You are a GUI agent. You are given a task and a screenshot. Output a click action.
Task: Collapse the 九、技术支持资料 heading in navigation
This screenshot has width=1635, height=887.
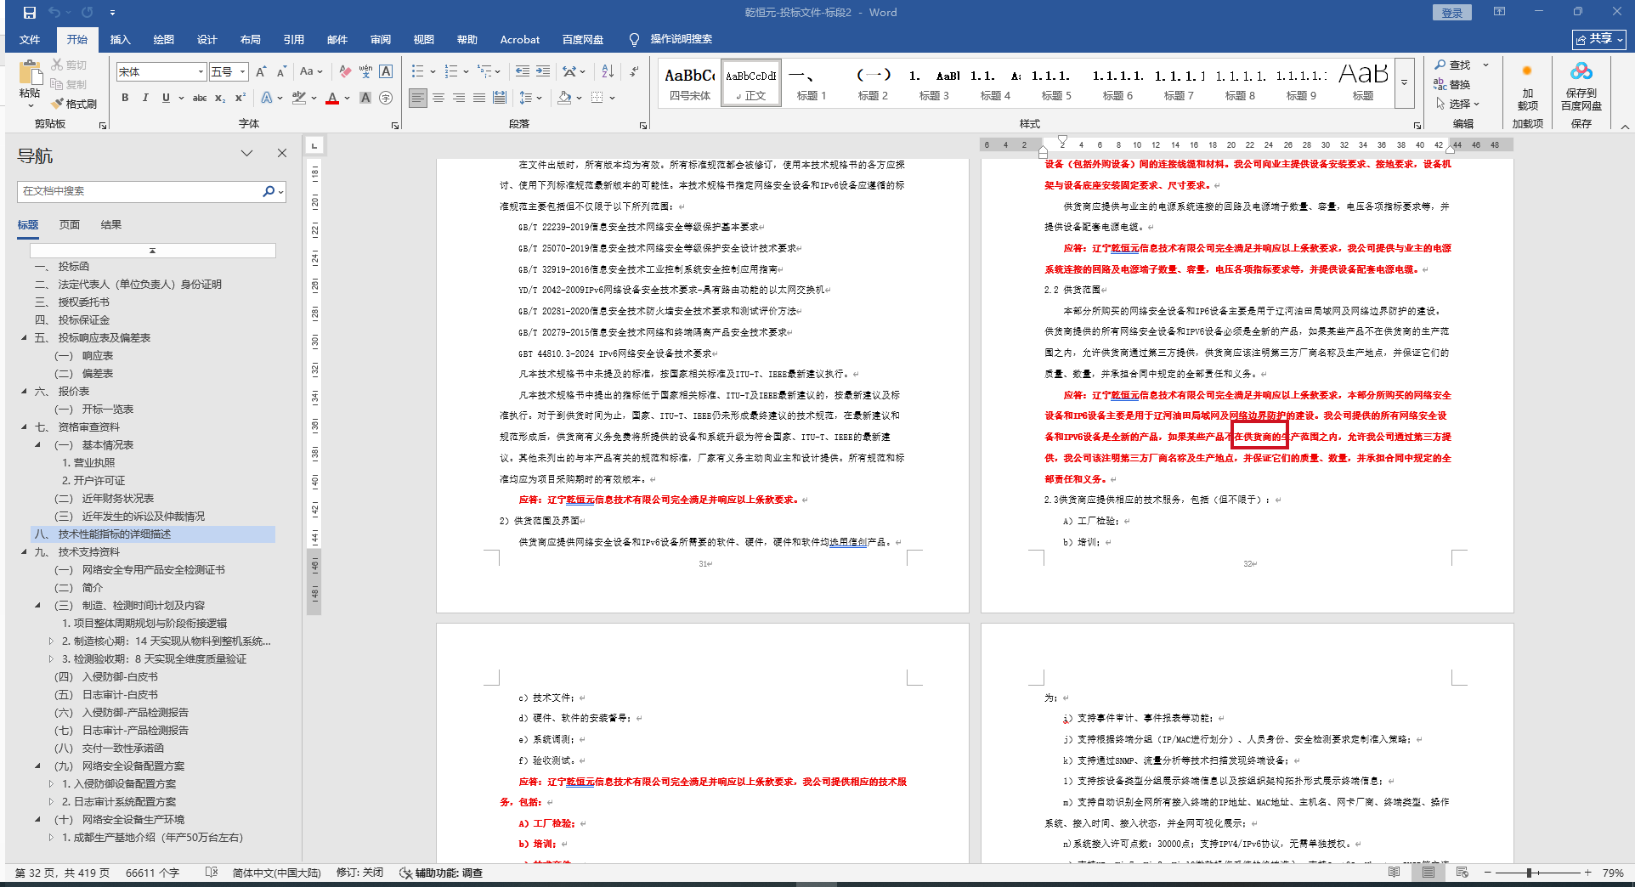pyautogui.click(x=24, y=552)
